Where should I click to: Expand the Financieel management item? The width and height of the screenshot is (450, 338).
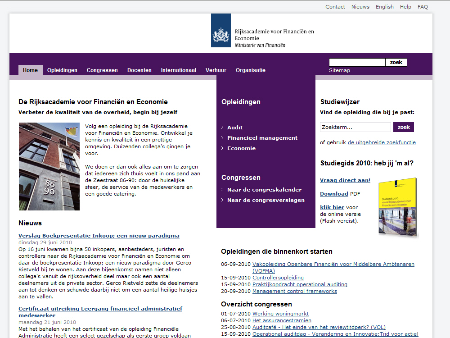point(262,138)
